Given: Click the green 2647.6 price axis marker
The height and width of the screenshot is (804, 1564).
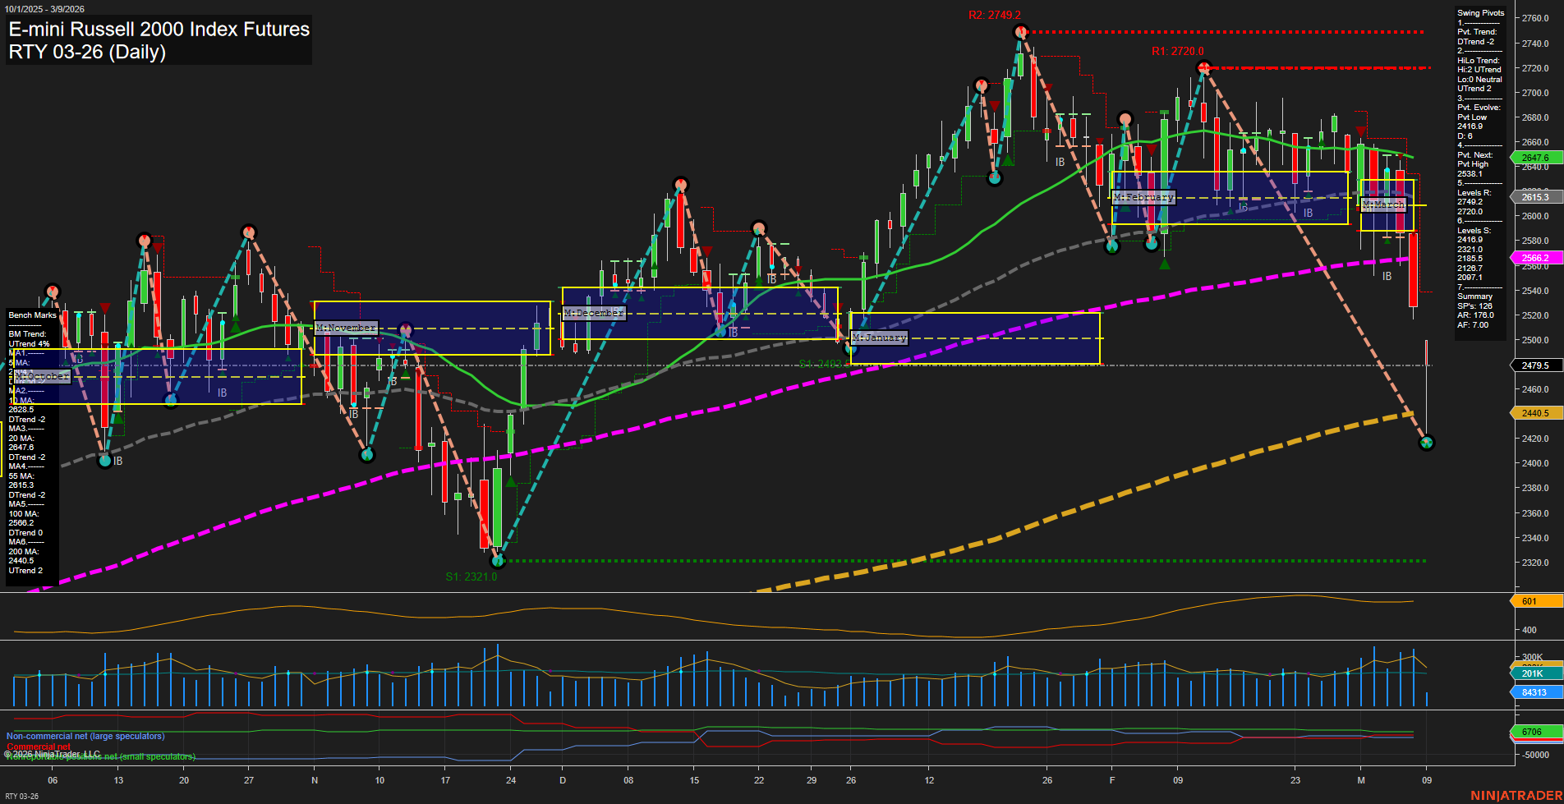Looking at the screenshot, I should pyautogui.click(x=1537, y=156).
